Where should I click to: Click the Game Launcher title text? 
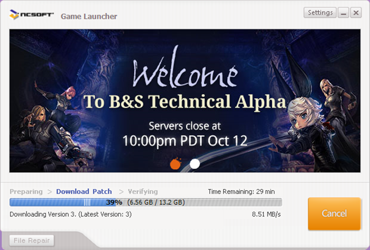pyautogui.click(x=89, y=16)
